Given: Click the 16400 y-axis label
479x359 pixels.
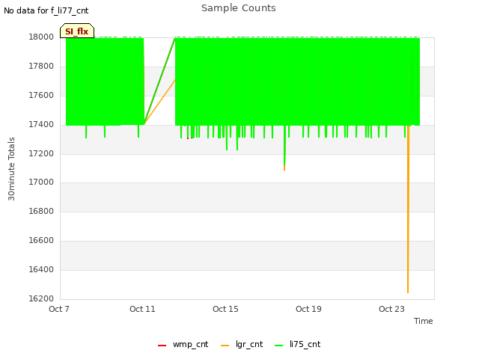Looking at the screenshot, I should [41, 269].
